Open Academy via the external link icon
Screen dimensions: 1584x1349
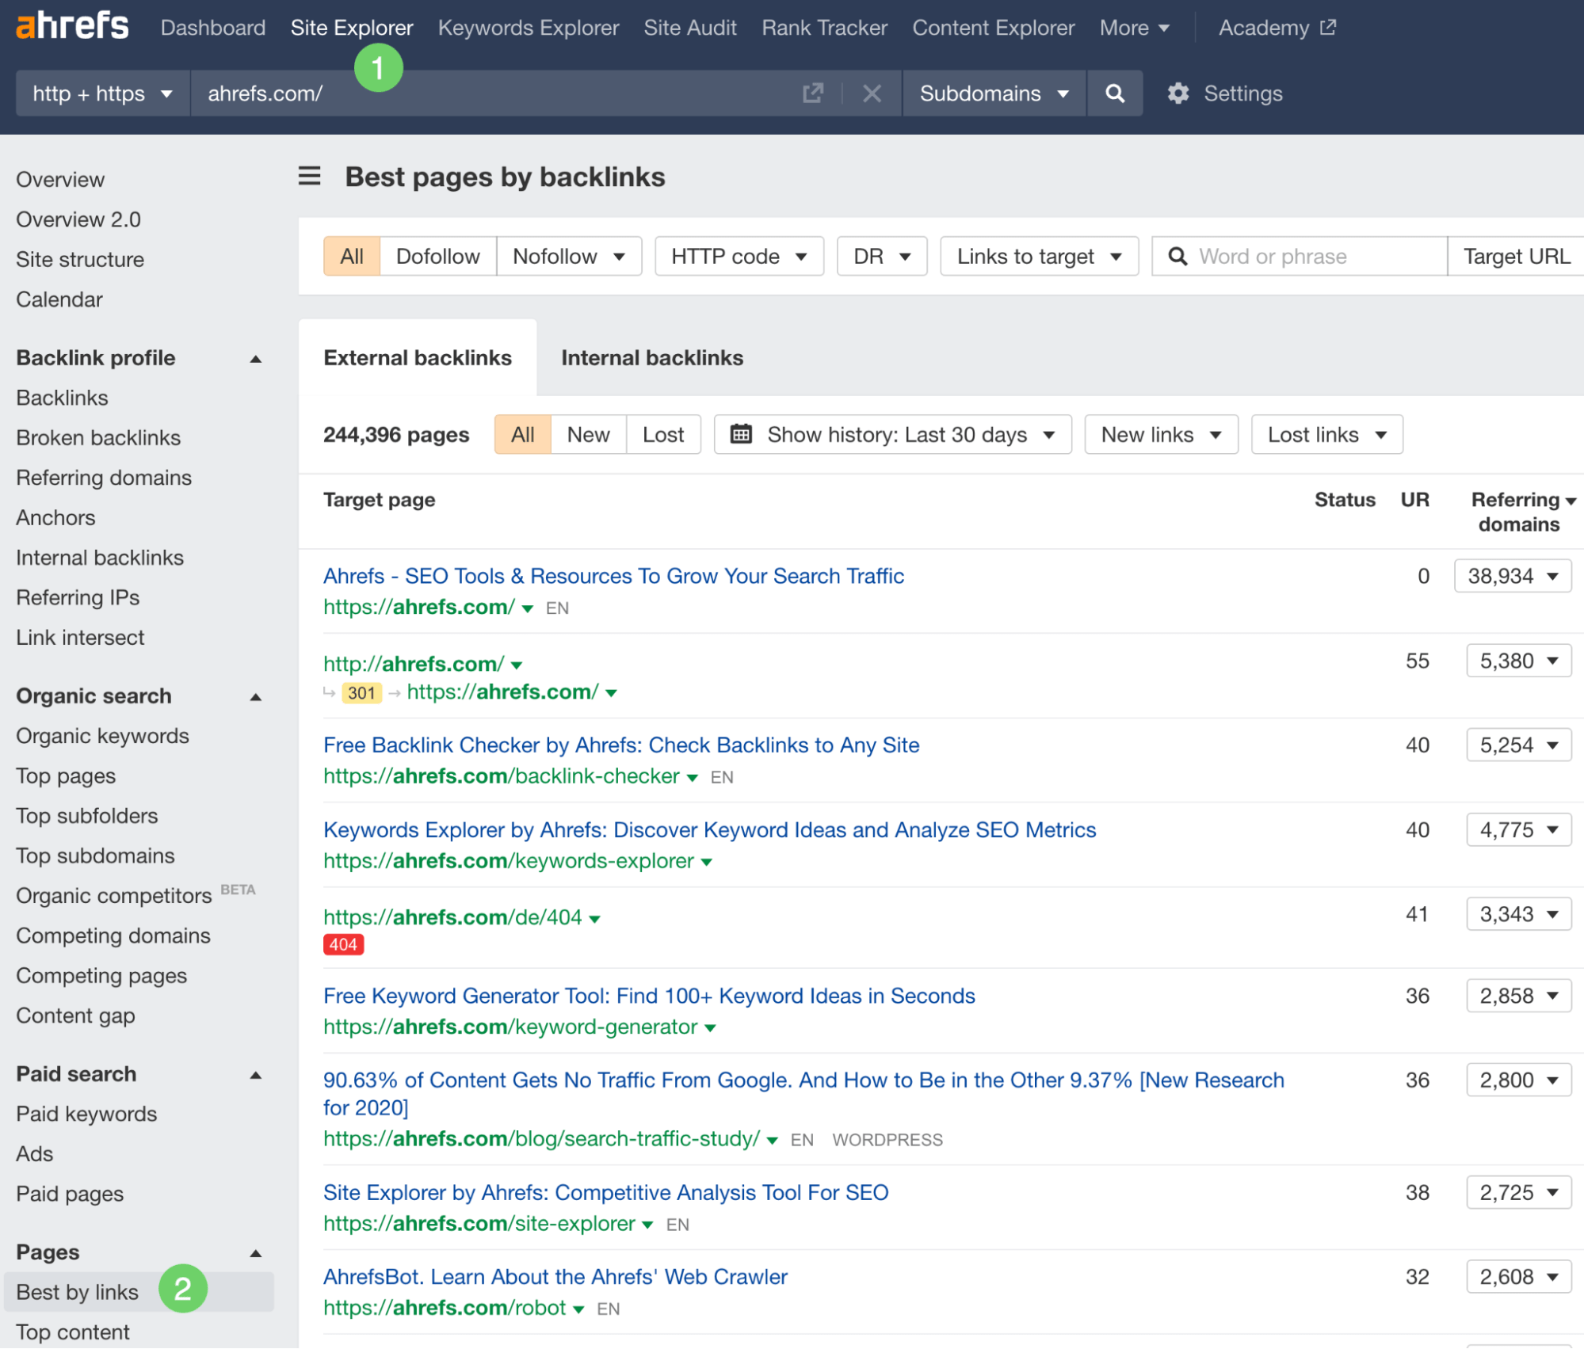1328,27
